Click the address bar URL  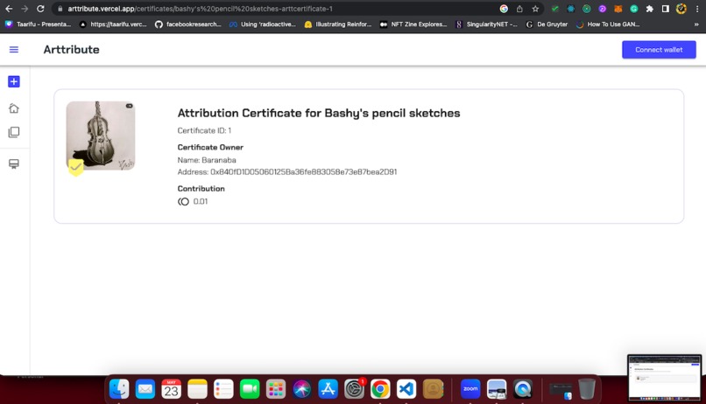coord(201,9)
